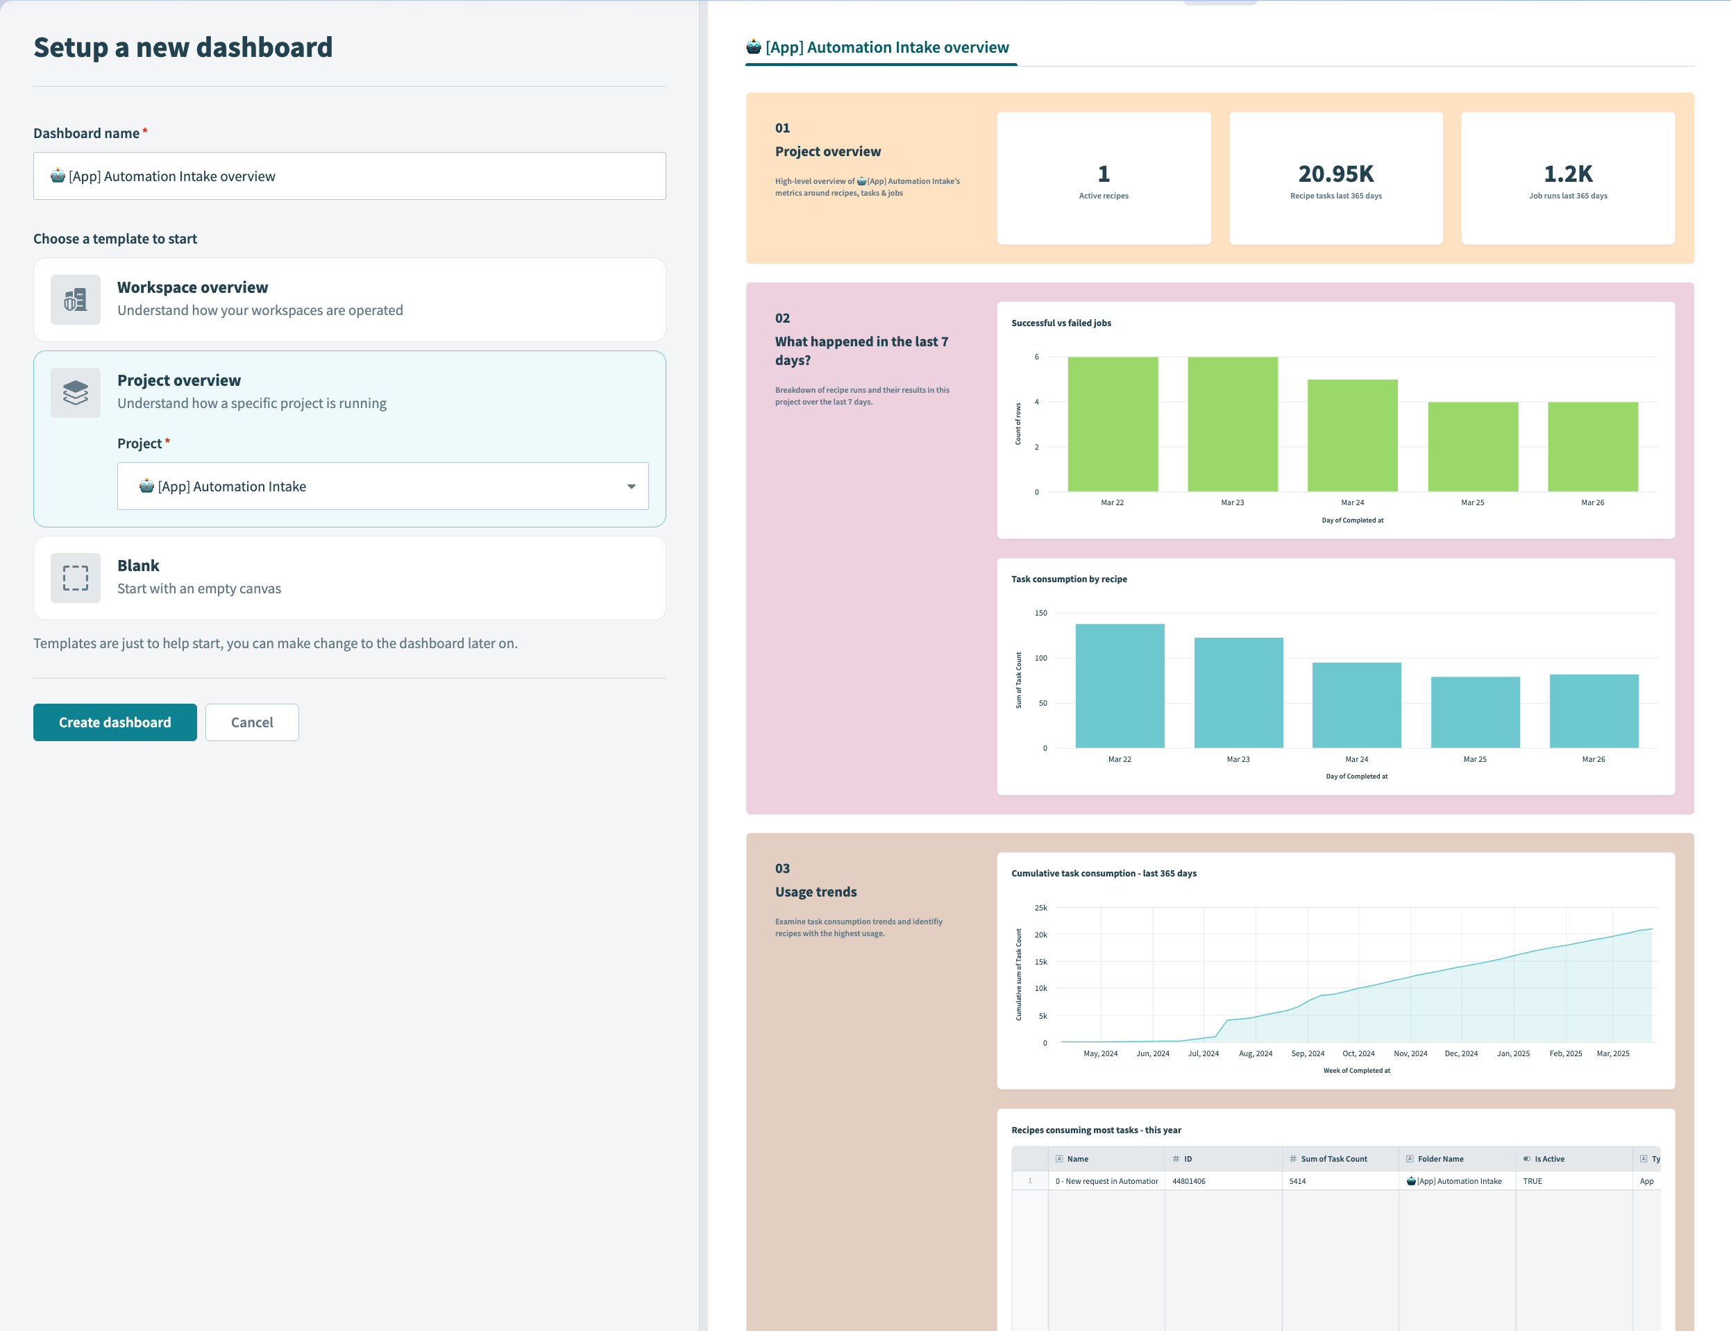Select the Project overview template
The height and width of the screenshot is (1331, 1731).
tap(348, 392)
